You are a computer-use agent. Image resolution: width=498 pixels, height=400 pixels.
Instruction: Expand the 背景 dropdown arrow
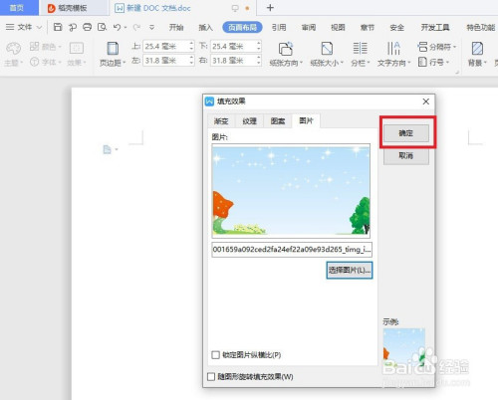485,63
